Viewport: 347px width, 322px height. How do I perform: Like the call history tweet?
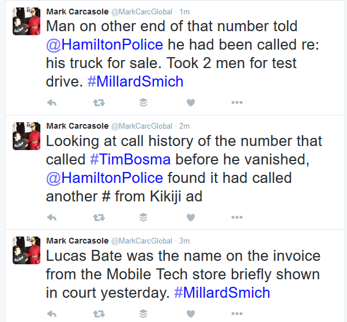pos(190,217)
